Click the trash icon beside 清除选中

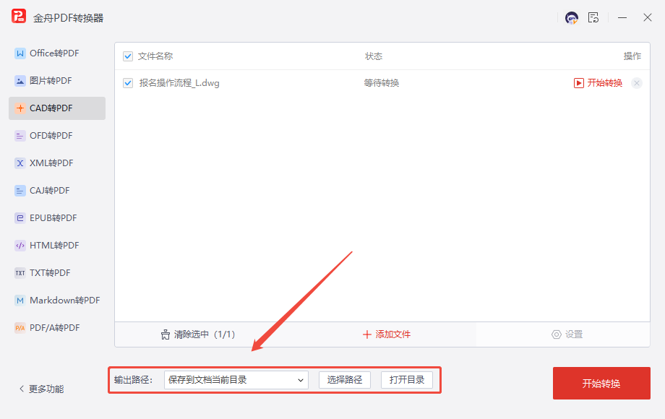[166, 334]
